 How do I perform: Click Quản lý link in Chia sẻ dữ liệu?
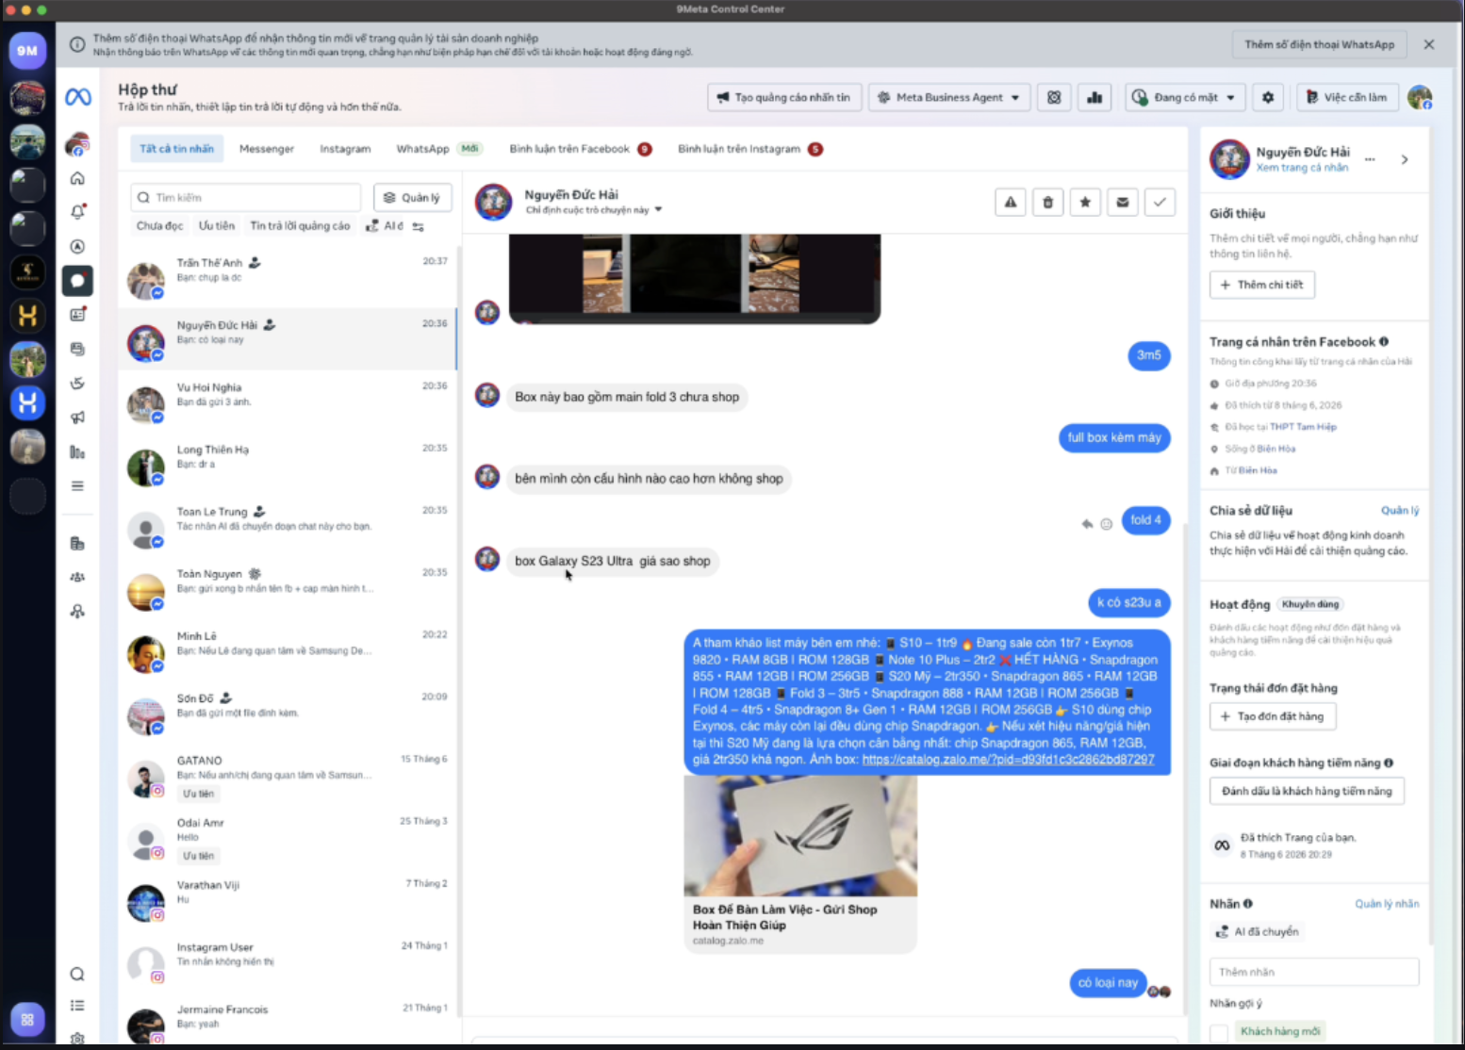1400,511
